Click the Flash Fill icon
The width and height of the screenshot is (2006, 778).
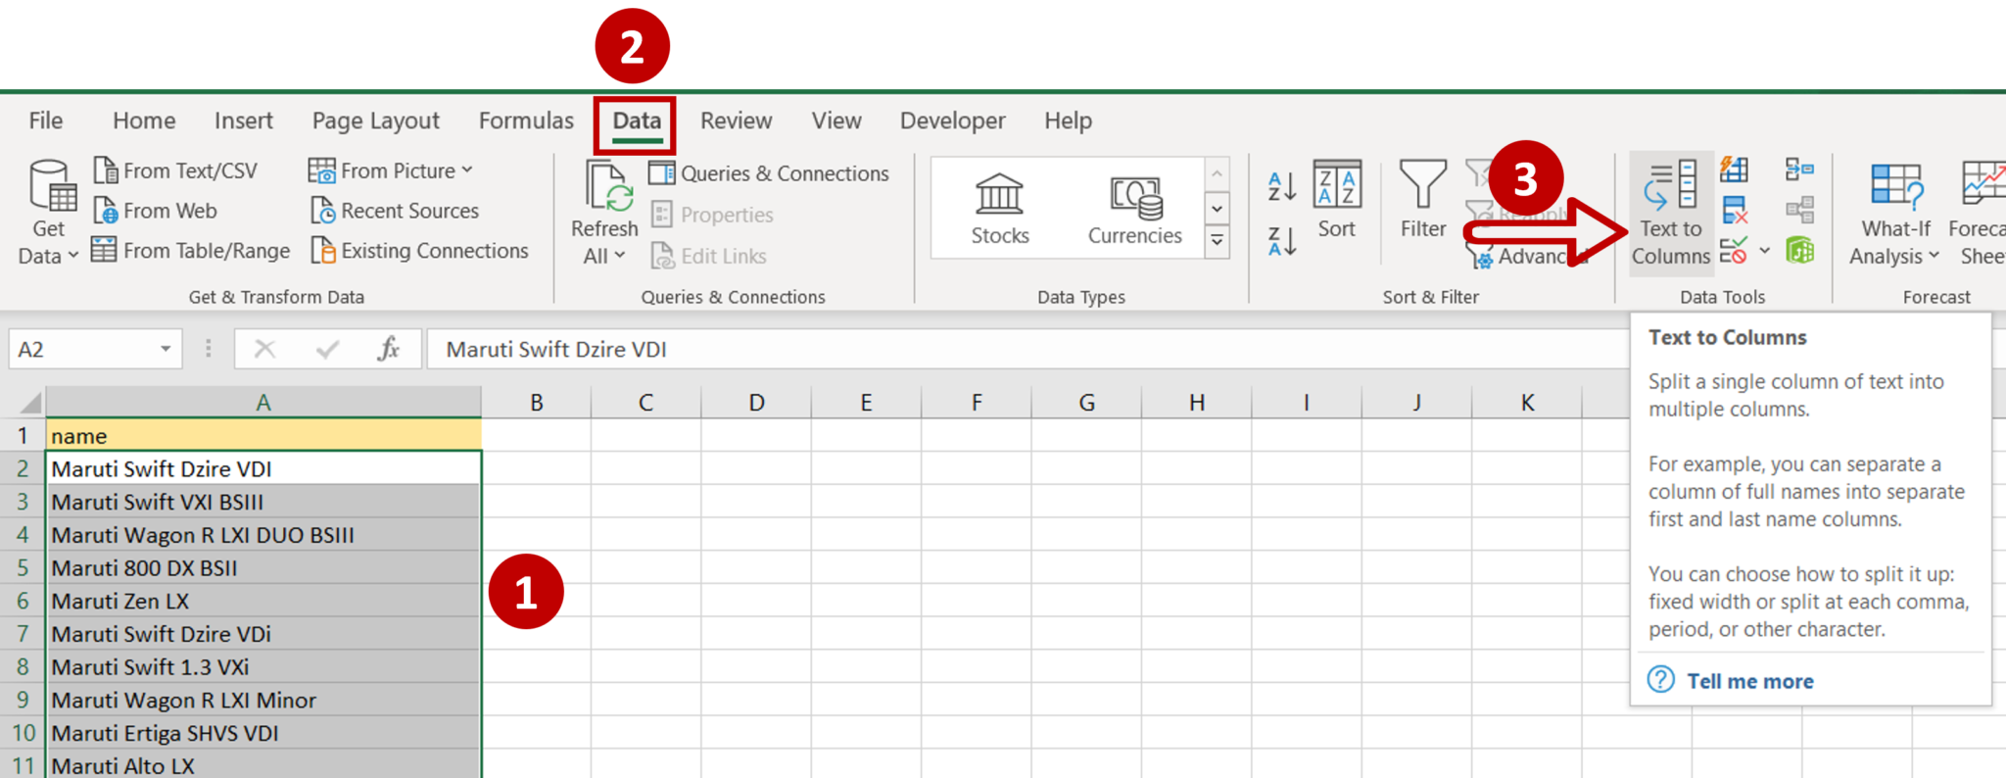(1734, 170)
